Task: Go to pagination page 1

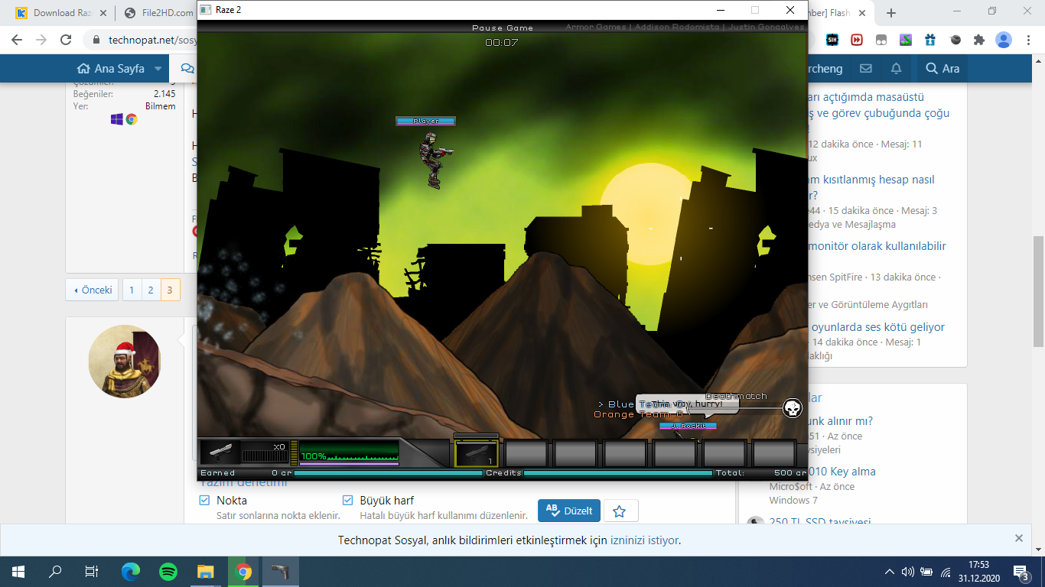Action: [132, 290]
